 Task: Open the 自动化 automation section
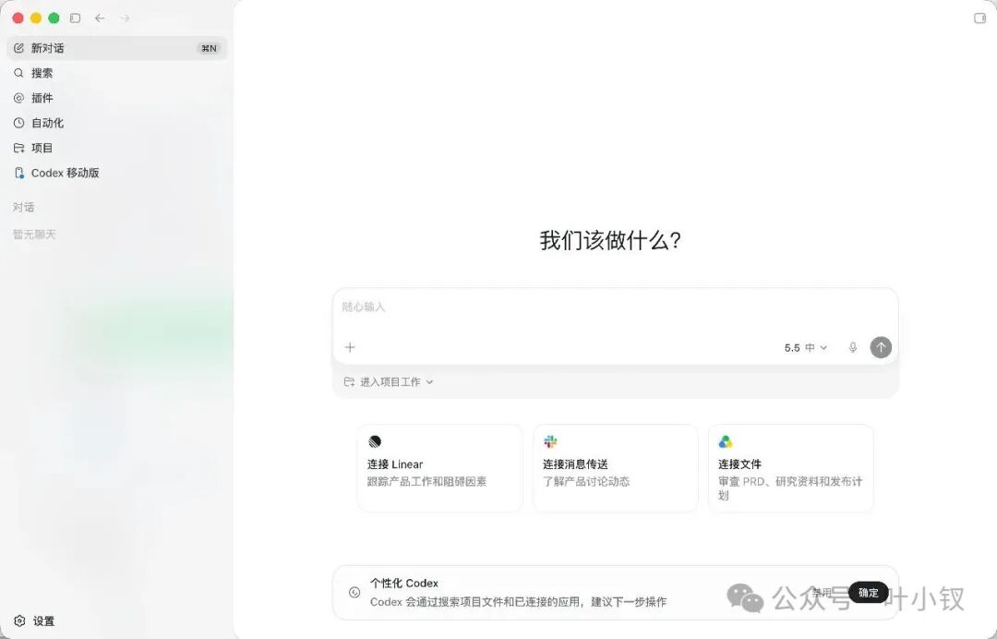(117, 123)
